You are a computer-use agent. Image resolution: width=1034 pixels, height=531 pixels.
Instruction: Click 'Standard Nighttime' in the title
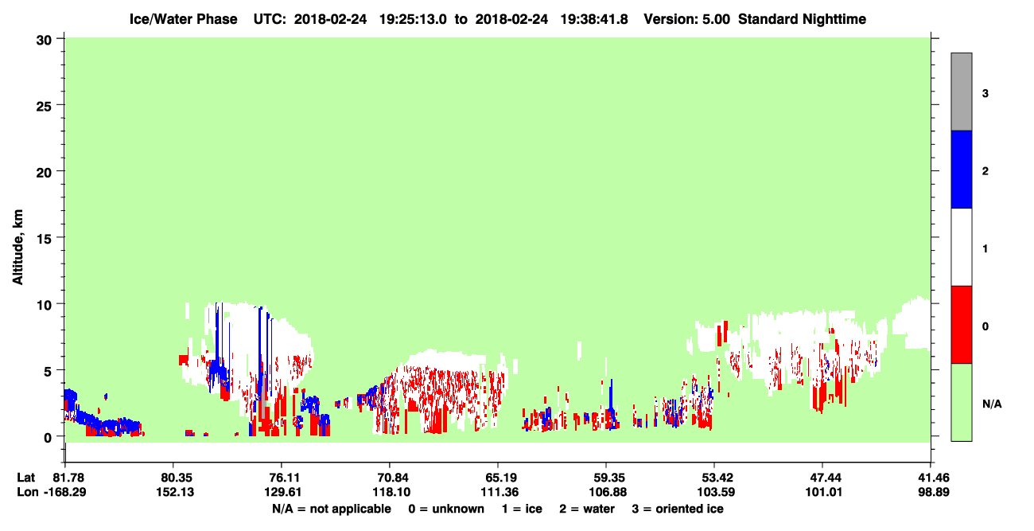coord(802,19)
